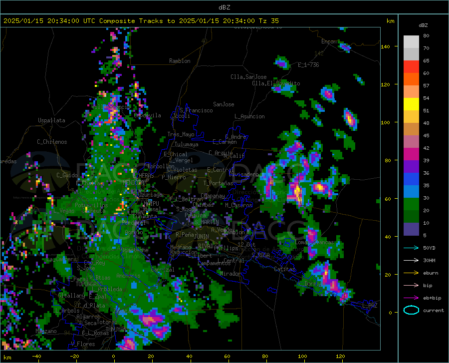
Task: Click the RIVAD label
Action: [206, 246]
